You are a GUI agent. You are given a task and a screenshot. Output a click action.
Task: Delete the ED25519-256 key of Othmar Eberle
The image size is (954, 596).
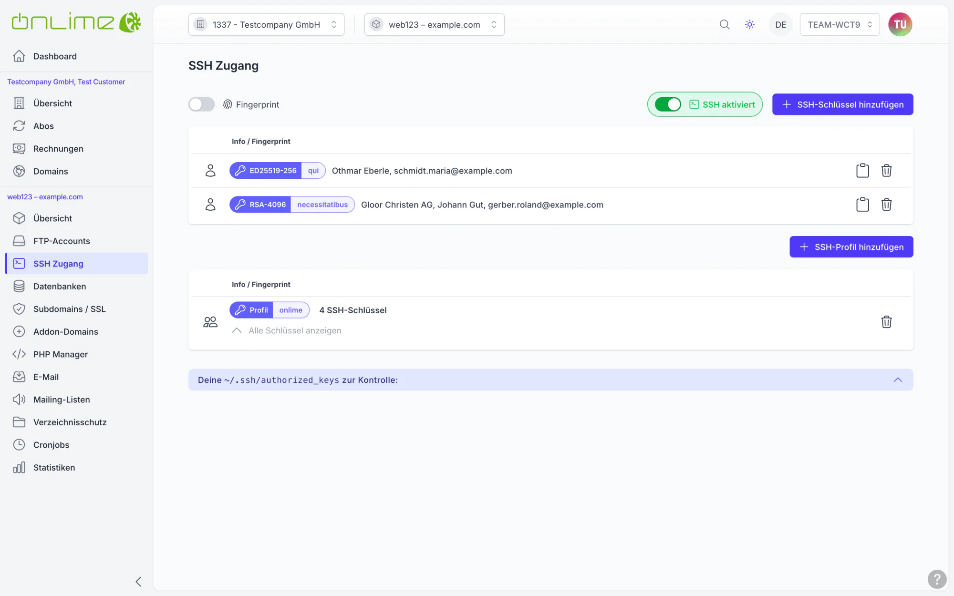886,171
